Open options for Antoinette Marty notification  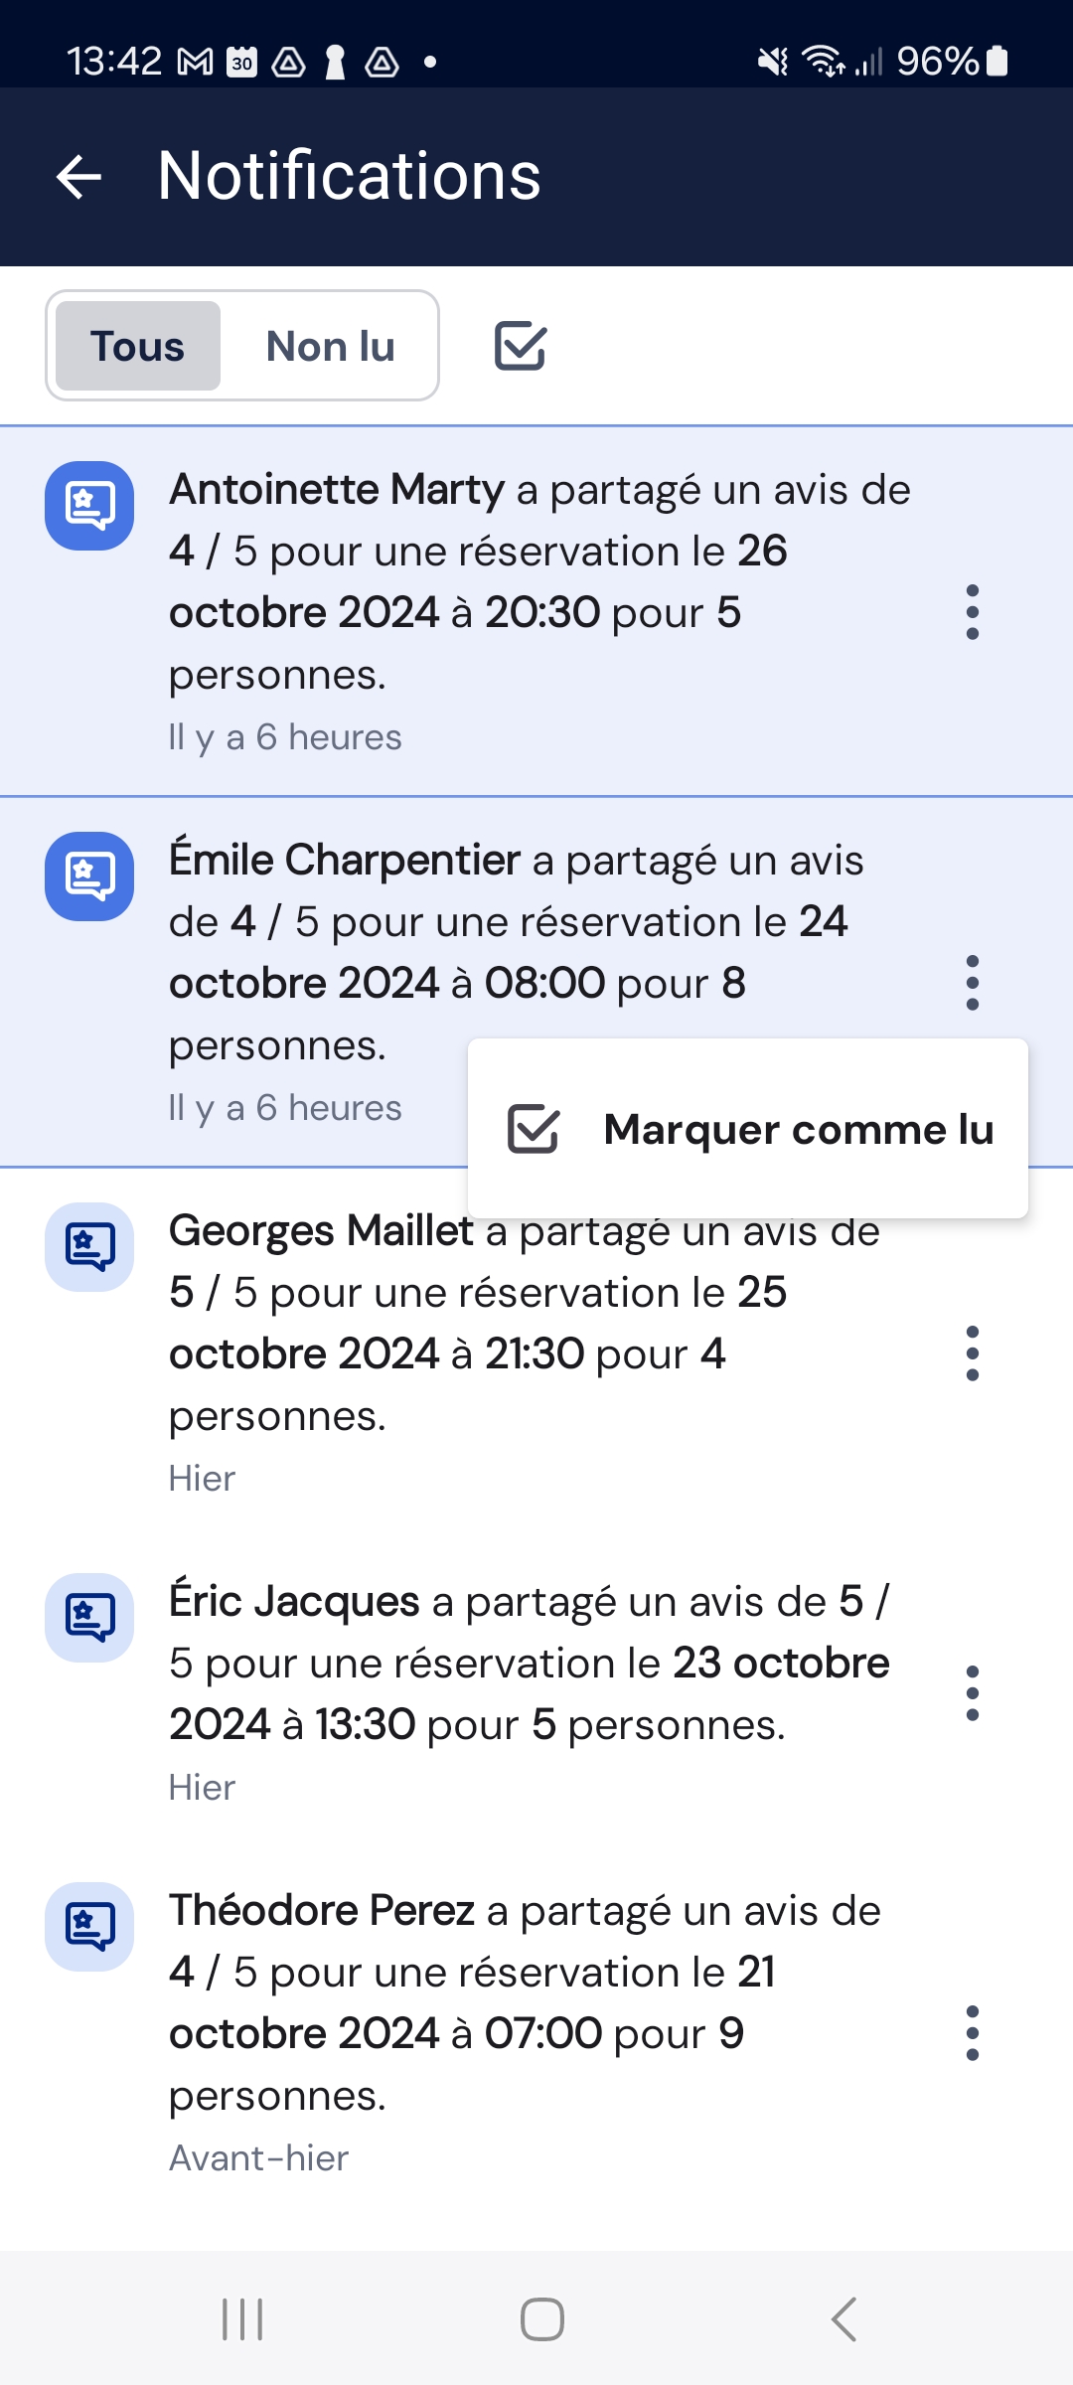[973, 612]
